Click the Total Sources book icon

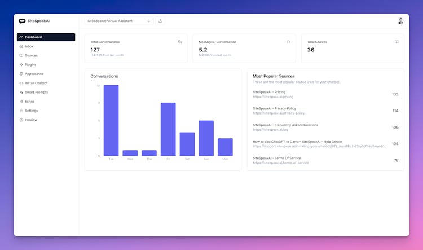pyautogui.click(x=396, y=42)
